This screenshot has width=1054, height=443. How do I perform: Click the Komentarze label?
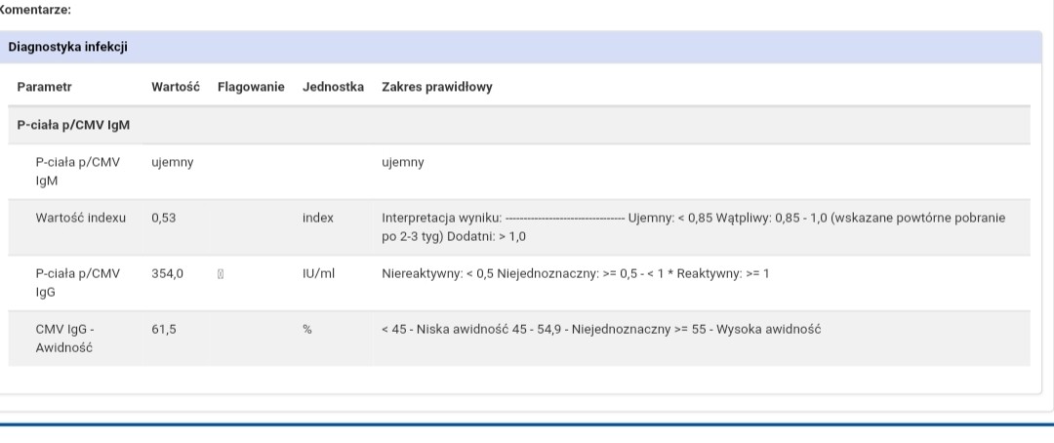coord(36,9)
